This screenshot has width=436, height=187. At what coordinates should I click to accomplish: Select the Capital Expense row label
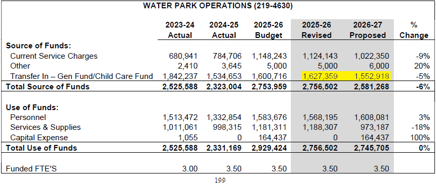(39, 138)
